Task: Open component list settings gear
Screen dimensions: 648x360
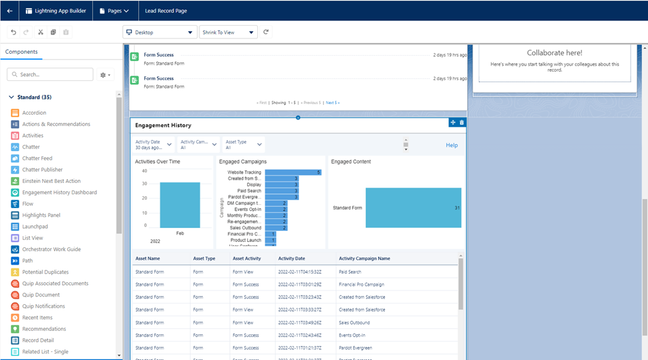Action: 106,75
